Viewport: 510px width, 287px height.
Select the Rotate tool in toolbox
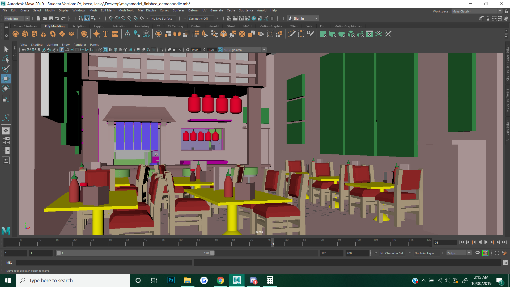coord(6,88)
